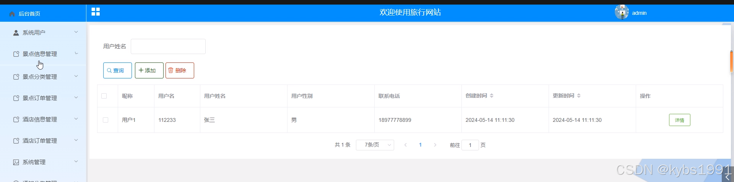Viewport: 734px width, 182px height.
Task: Click the collapse arrow at bottom right
Action: point(728,176)
